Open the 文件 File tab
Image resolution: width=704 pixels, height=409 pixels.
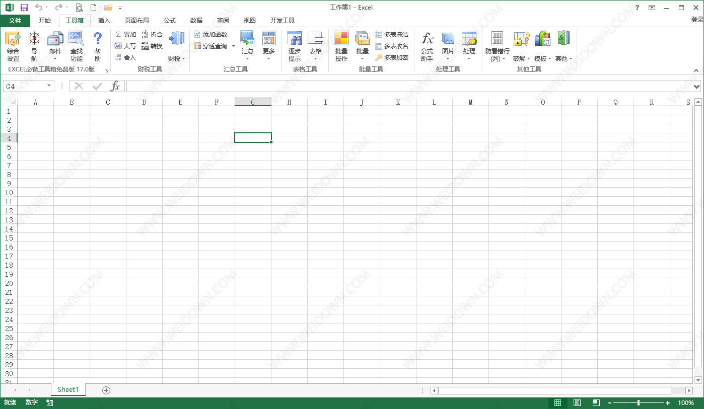click(x=15, y=21)
